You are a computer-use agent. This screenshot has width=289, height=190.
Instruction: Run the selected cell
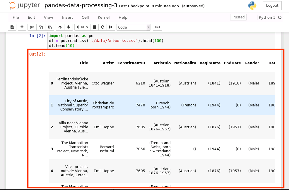82,27
